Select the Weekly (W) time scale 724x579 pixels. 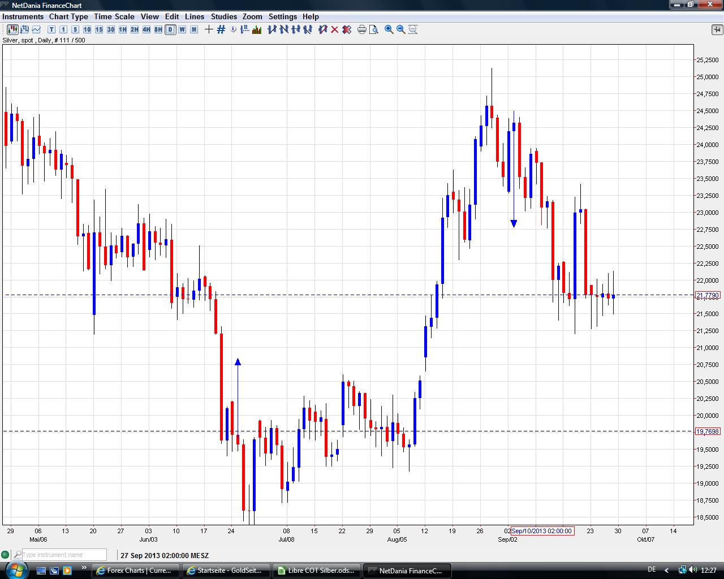pos(182,29)
